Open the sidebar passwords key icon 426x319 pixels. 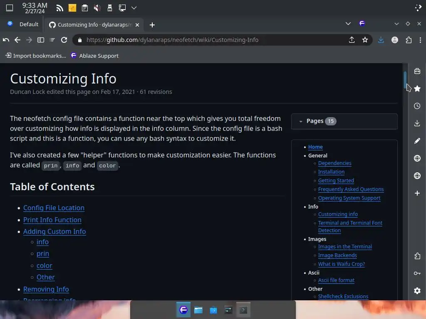(x=417, y=273)
